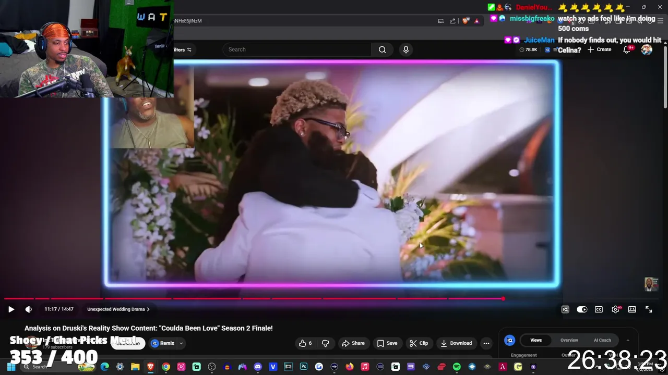Screen dimensions: 668x375
Task: Start voice search with the microphone icon
Action: click(x=406, y=49)
